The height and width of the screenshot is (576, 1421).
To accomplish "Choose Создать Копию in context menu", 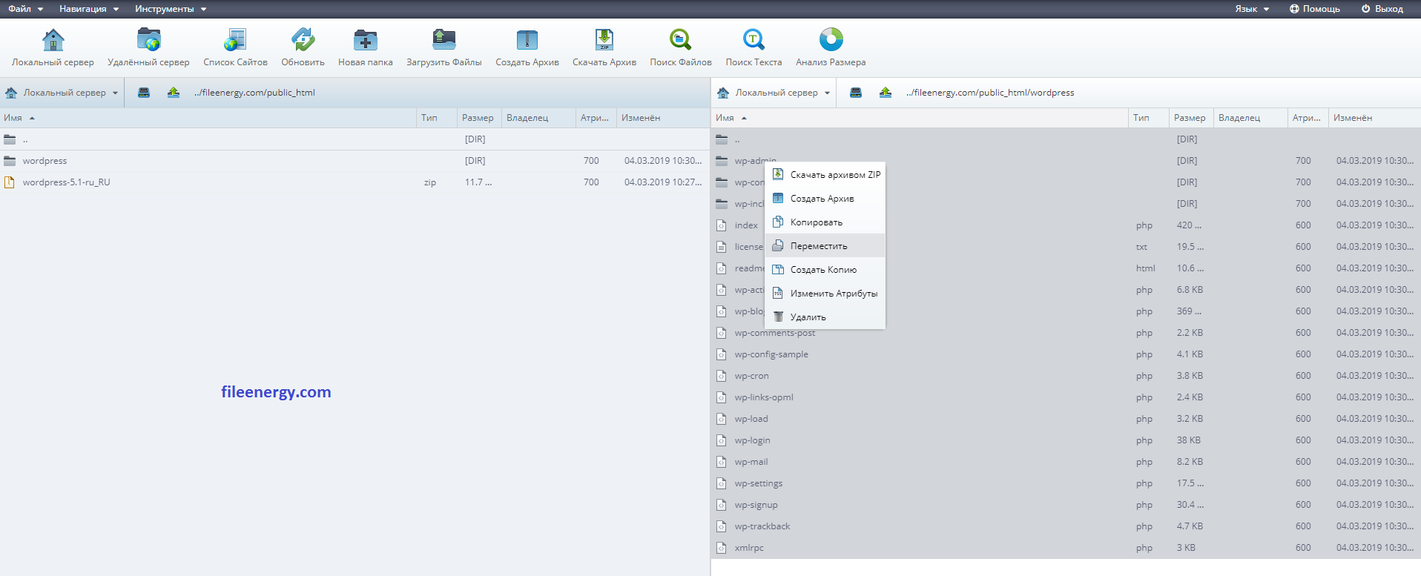I will [825, 270].
